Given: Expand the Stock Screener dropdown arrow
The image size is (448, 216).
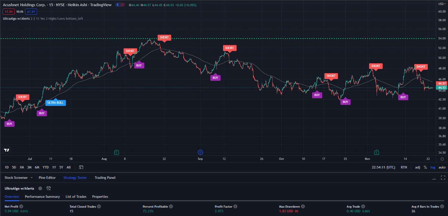Looking at the screenshot, I should click(x=31, y=178).
